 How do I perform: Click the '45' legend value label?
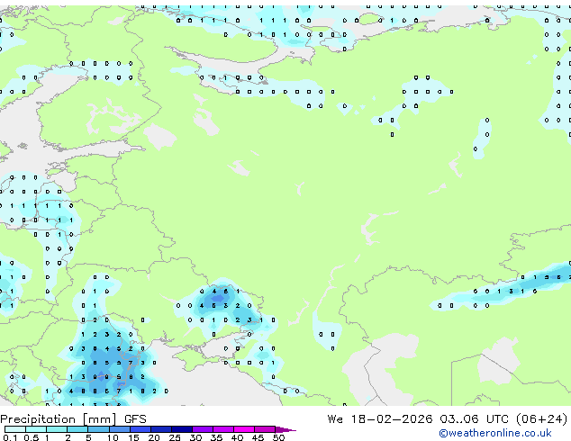point(258,437)
